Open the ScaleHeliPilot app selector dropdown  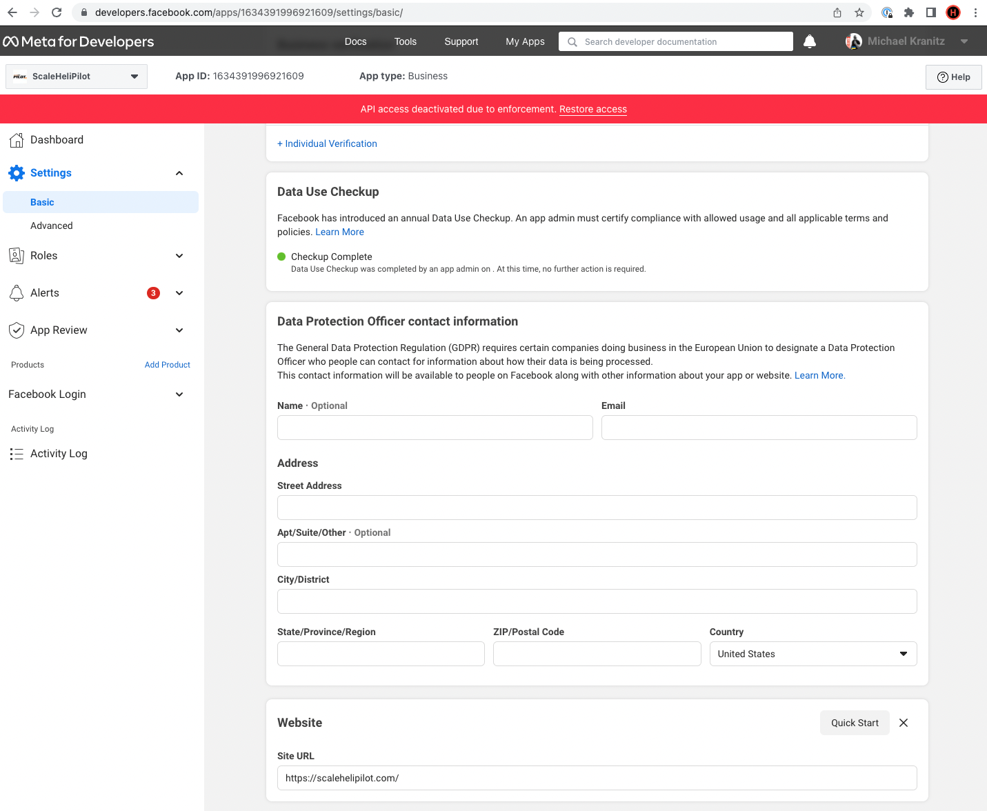tap(76, 77)
